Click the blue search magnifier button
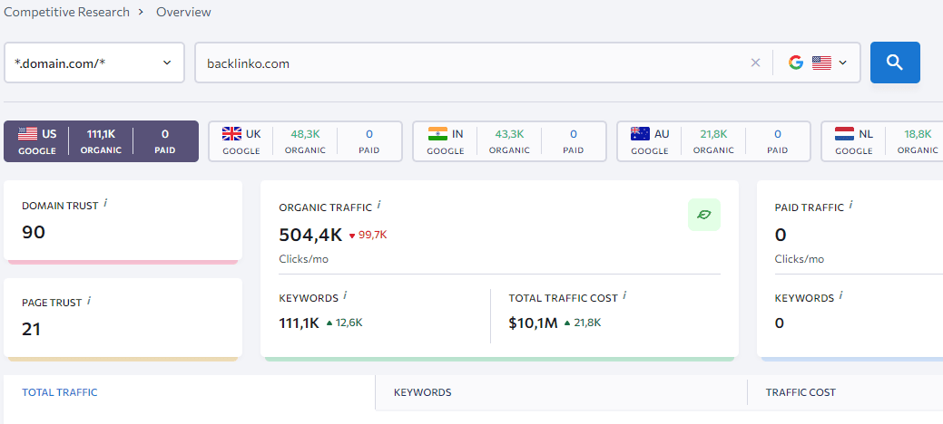 [895, 63]
